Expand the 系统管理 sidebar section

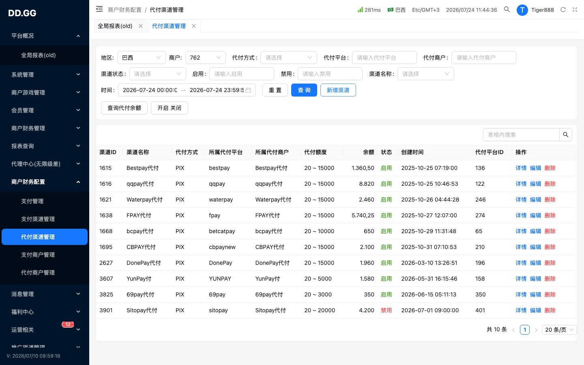(45, 75)
